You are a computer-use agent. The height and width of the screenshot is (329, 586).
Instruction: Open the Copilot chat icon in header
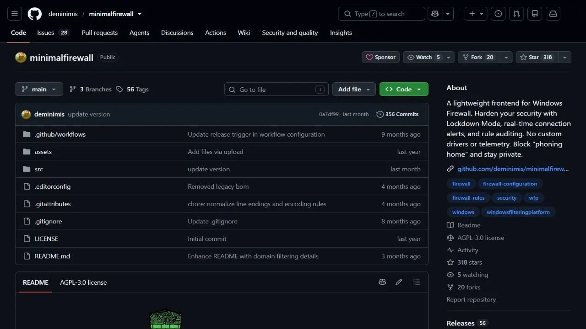tap(435, 14)
